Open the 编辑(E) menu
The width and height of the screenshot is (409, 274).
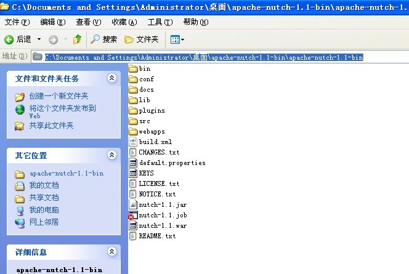pyautogui.click(x=53, y=22)
